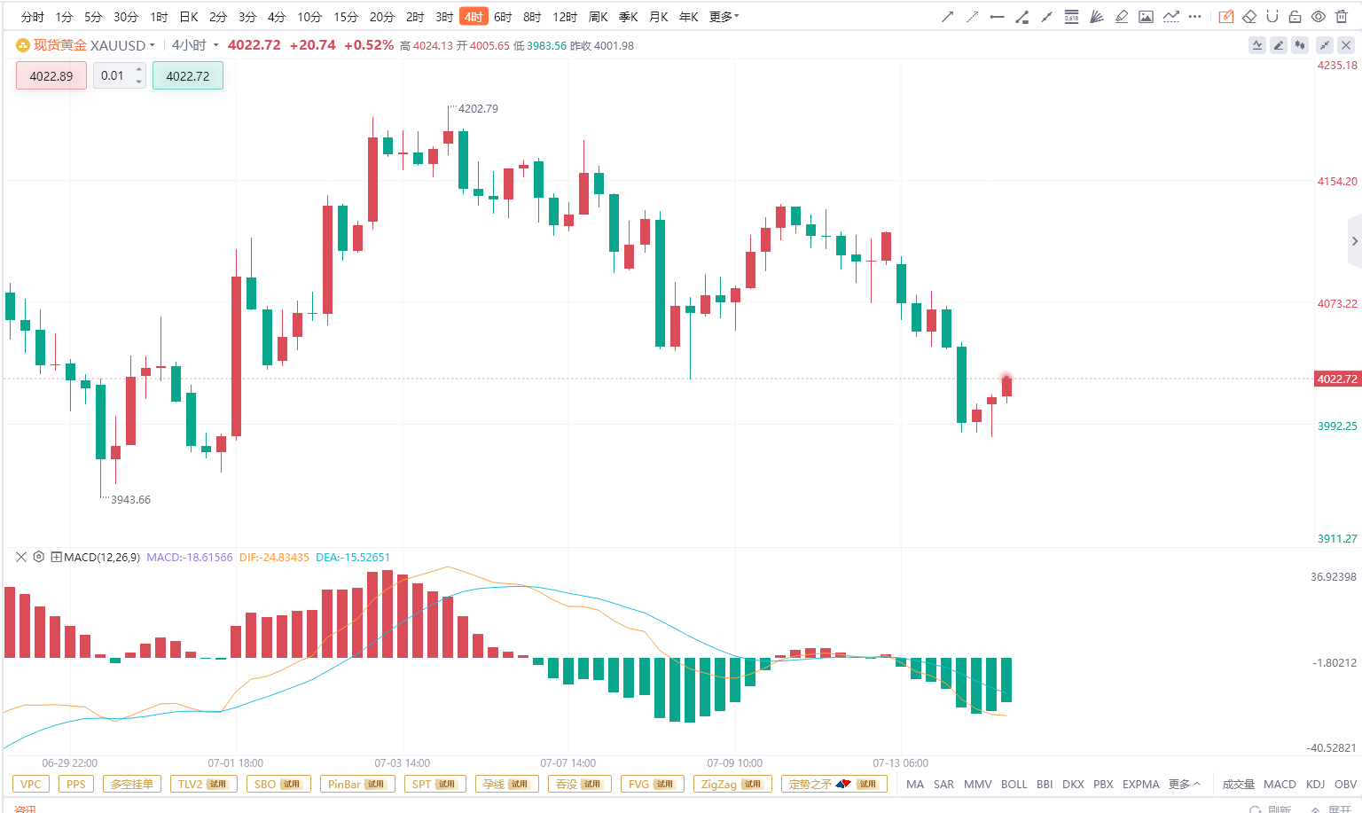Select the MACD sub-chart tab at bottom right
This screenshot has height=813, width=1362.
pos(1280,784)
